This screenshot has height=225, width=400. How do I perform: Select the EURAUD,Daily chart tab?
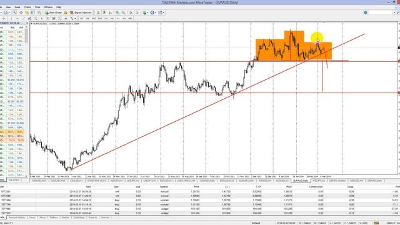click(301, 181)
